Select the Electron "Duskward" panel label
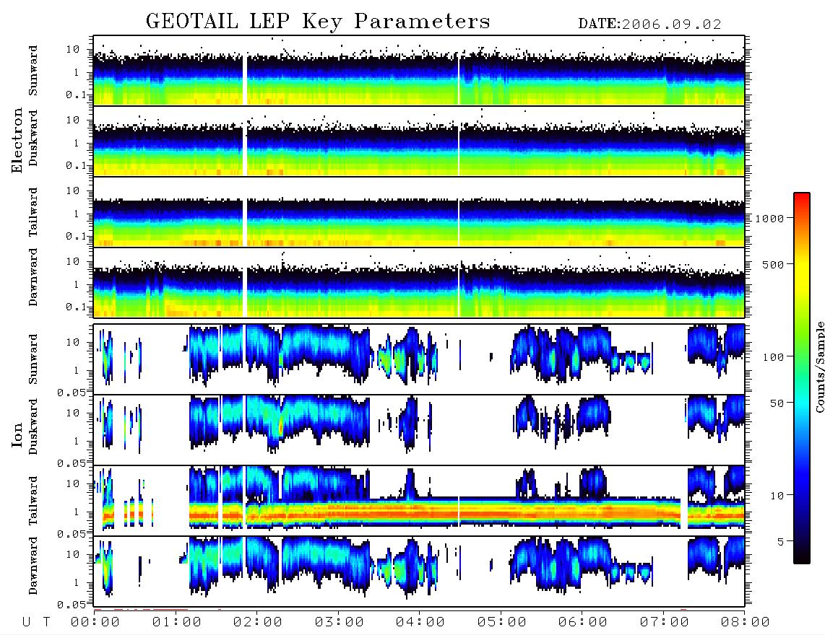The image size is (825, 635). coord(33,138)
